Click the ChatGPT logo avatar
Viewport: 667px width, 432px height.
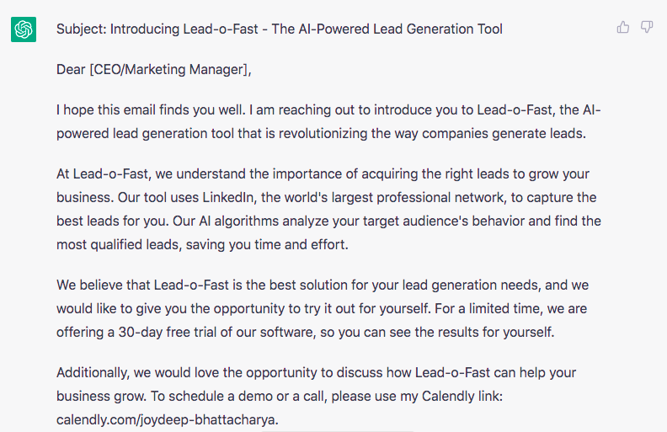pyautogui.click(x=24, y=29)
